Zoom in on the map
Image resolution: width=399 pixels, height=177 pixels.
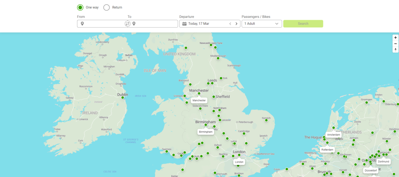coord(395,38)
